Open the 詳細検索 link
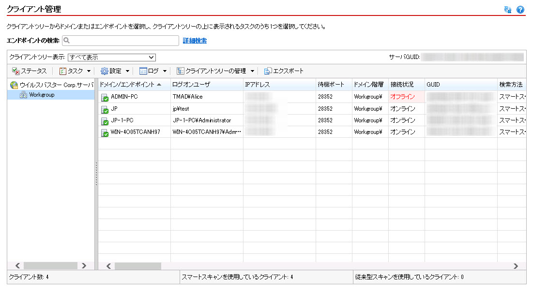Screen dimensions: 533x293 click(195, 41)
